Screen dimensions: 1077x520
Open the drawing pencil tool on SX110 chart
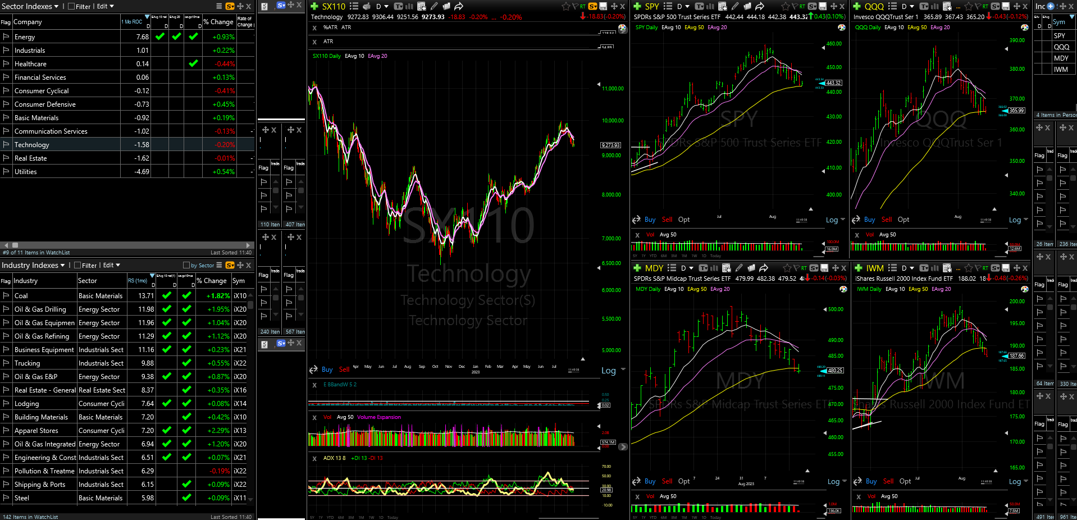(x=434, y=6)
